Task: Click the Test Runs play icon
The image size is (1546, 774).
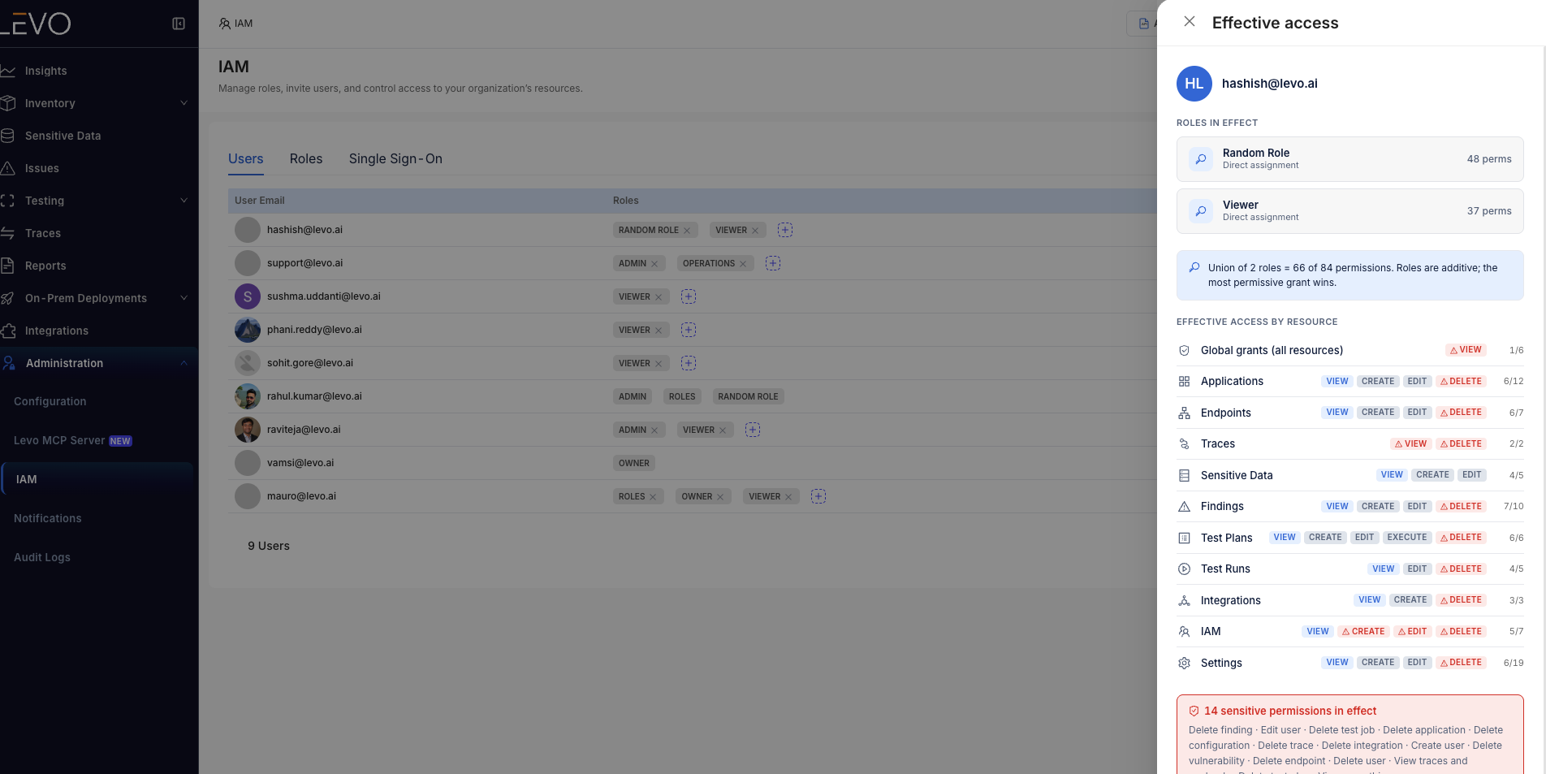Action: tap(1184, 569)
